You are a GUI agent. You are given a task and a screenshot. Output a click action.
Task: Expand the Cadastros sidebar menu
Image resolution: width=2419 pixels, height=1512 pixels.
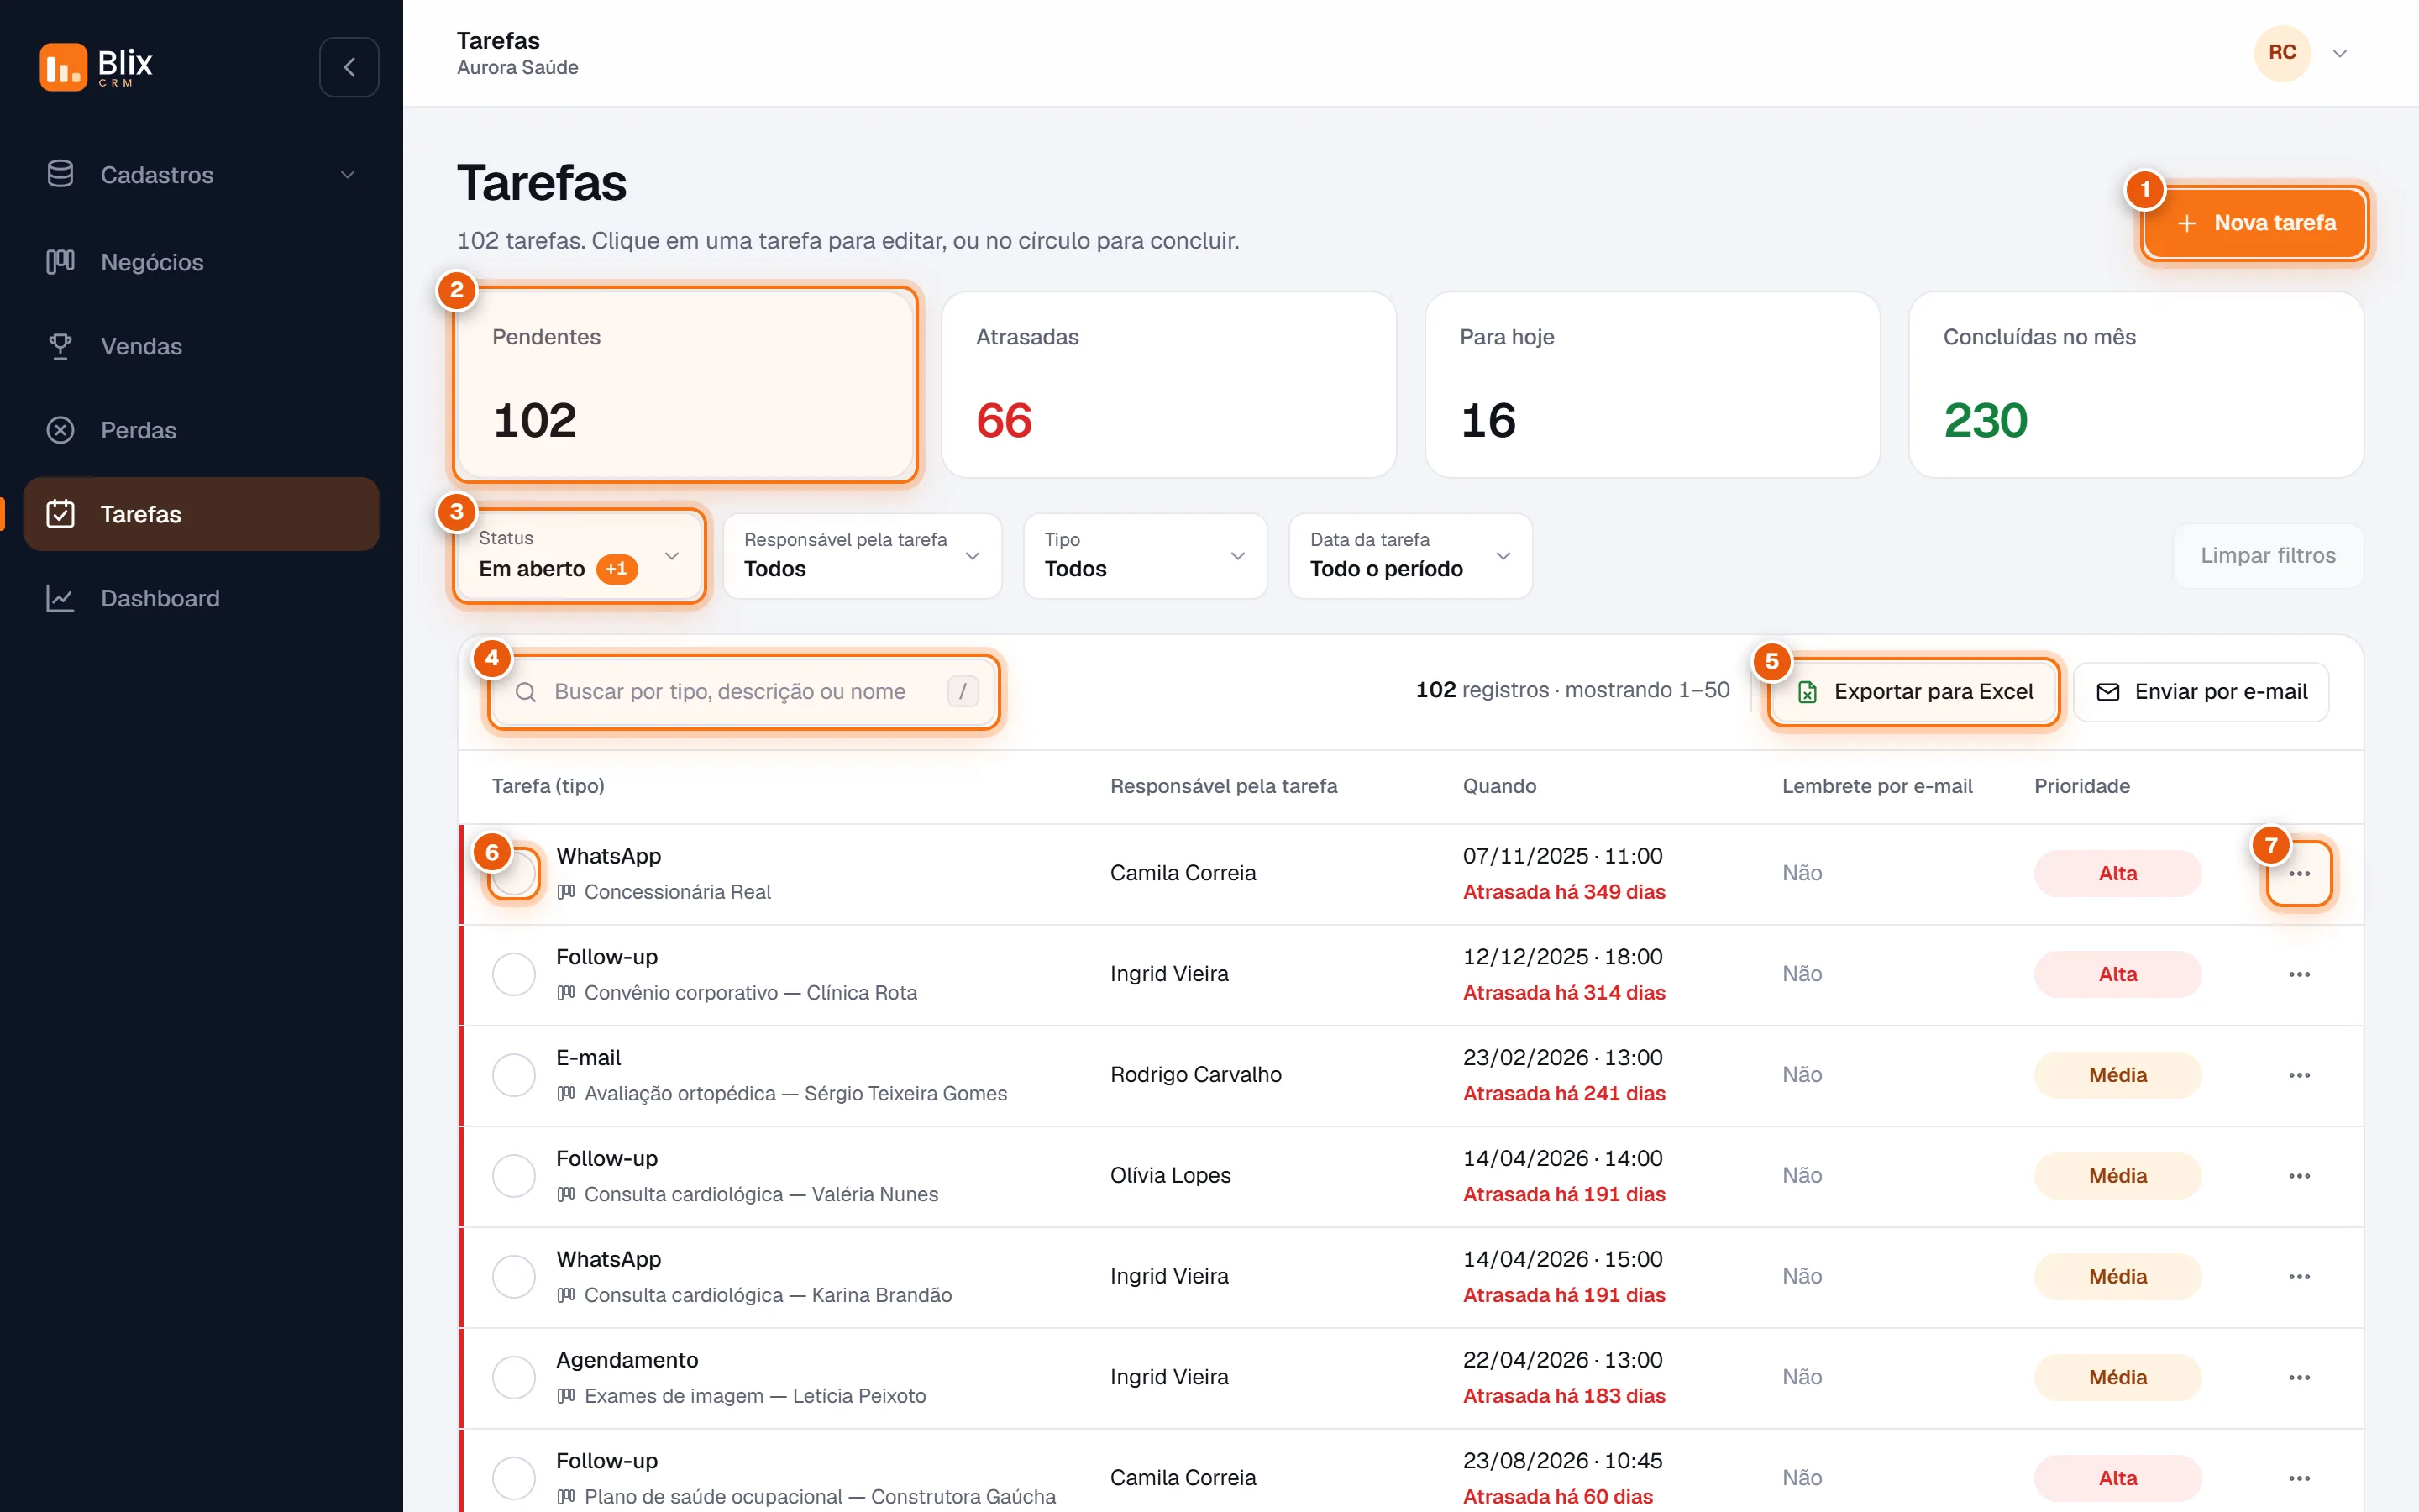[x=201, y=175]
